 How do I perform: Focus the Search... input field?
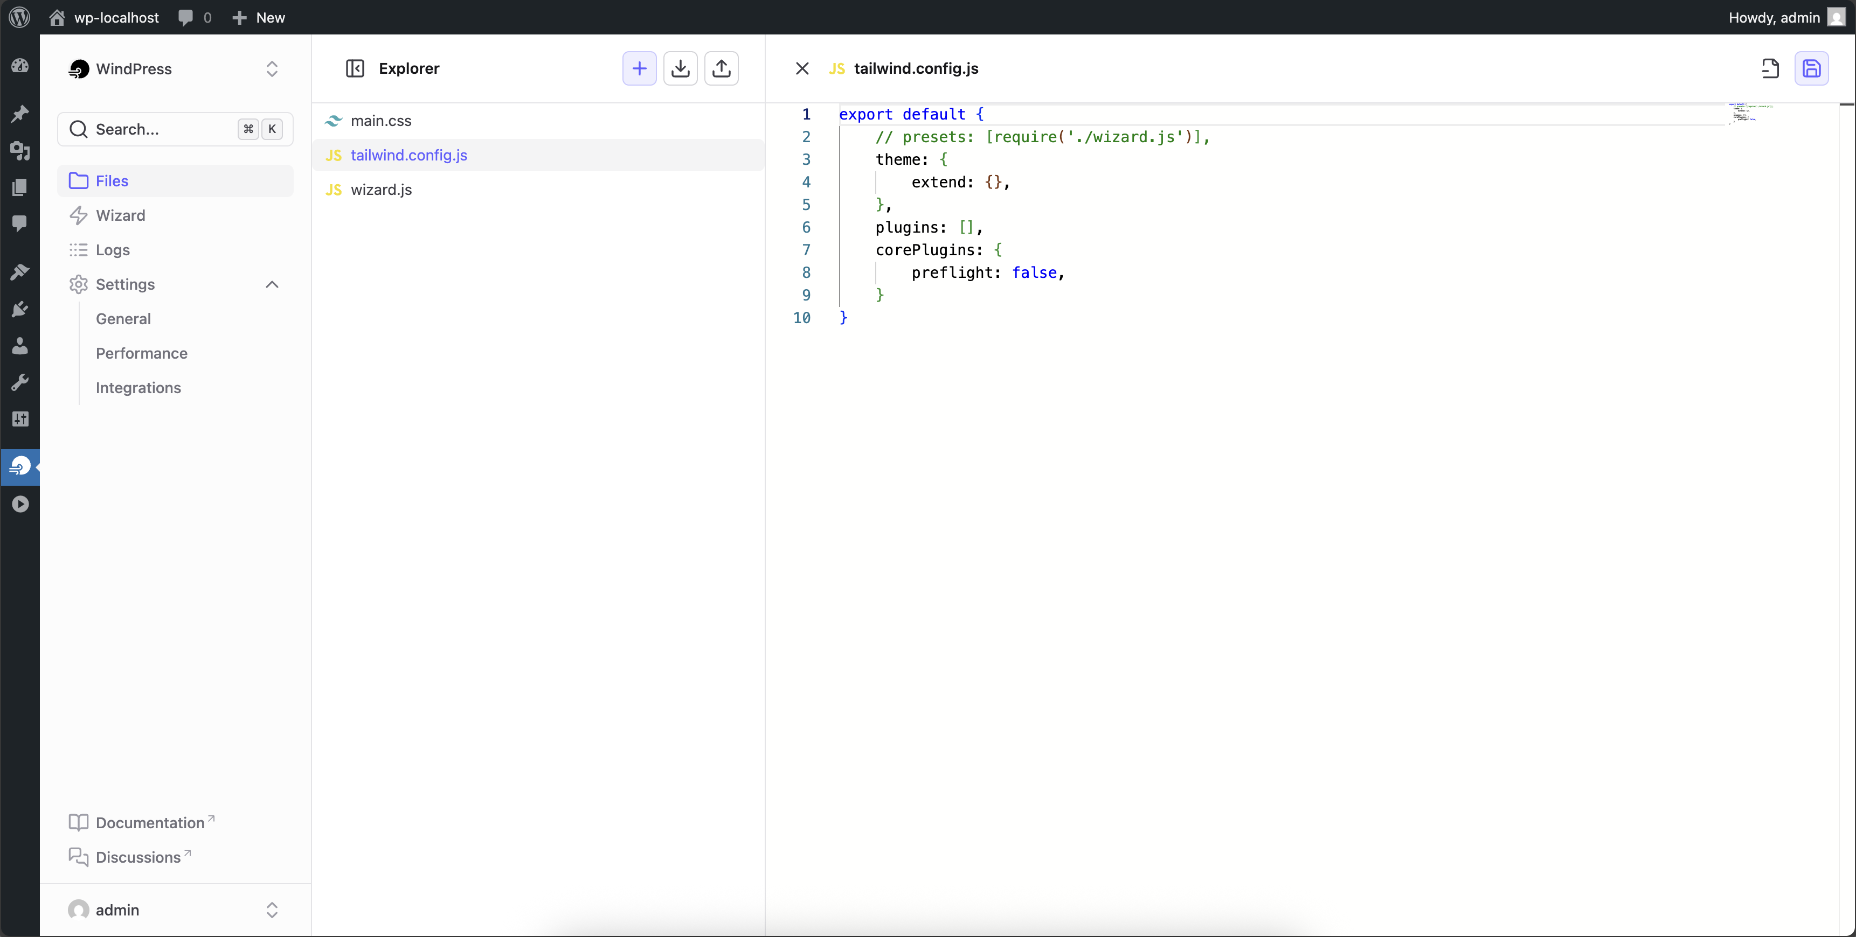pyautogui.click(x=175, y=129)
